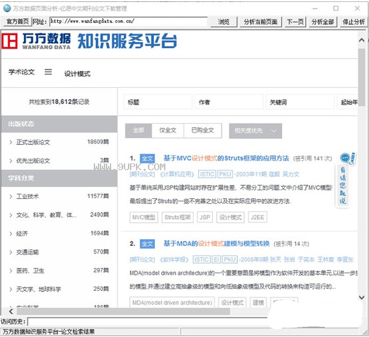Select the 全部 tab
Image resolution: width=369 pixels, height=337 pixels.
pos(139,131)
